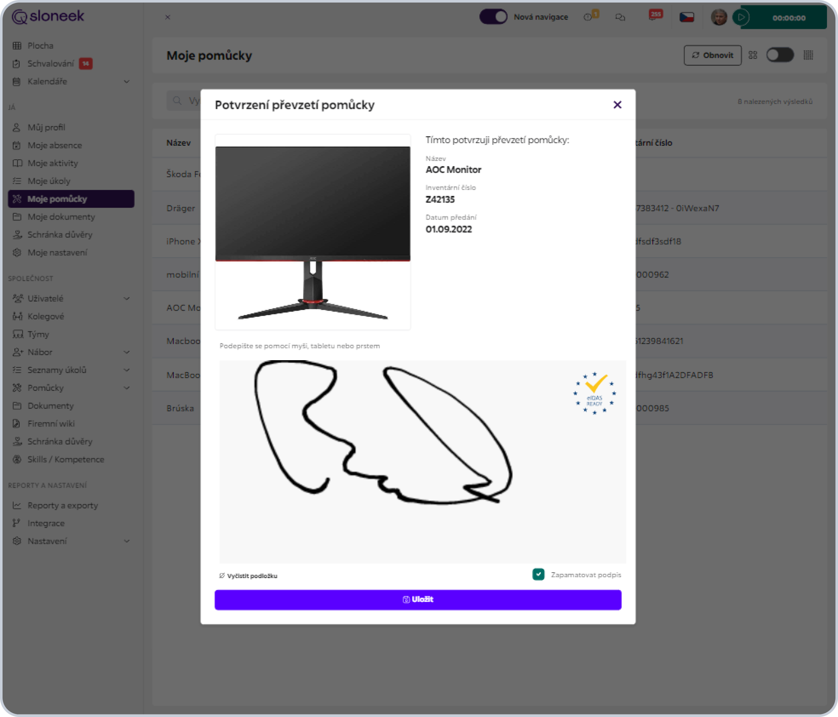Click inventory value 000962
The height and width of the screenshot is (717, 838).
(652, 274)
